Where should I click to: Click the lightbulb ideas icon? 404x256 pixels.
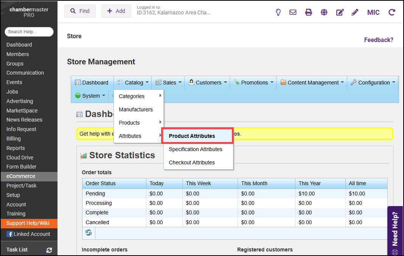pos(278,12)
